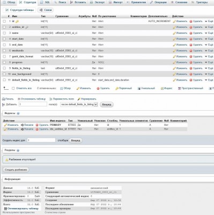
Task: Click the Primary key icon below the column list
Action: [x=117, y=88]
